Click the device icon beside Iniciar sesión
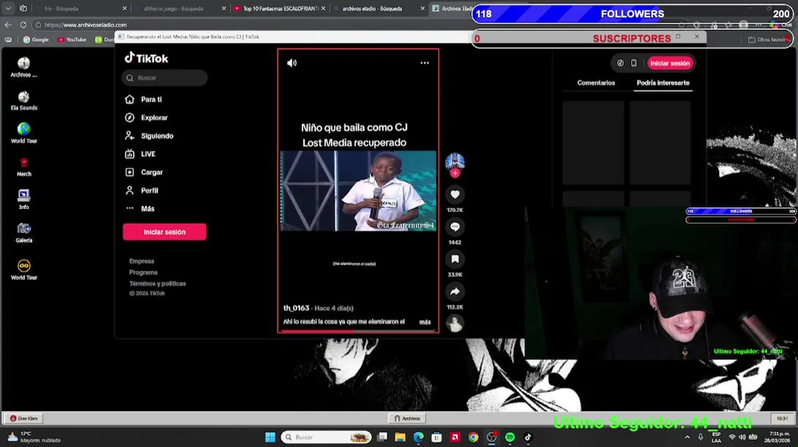Screen dimensions: 798x447 pyautogui.click(x=633, y=63)
